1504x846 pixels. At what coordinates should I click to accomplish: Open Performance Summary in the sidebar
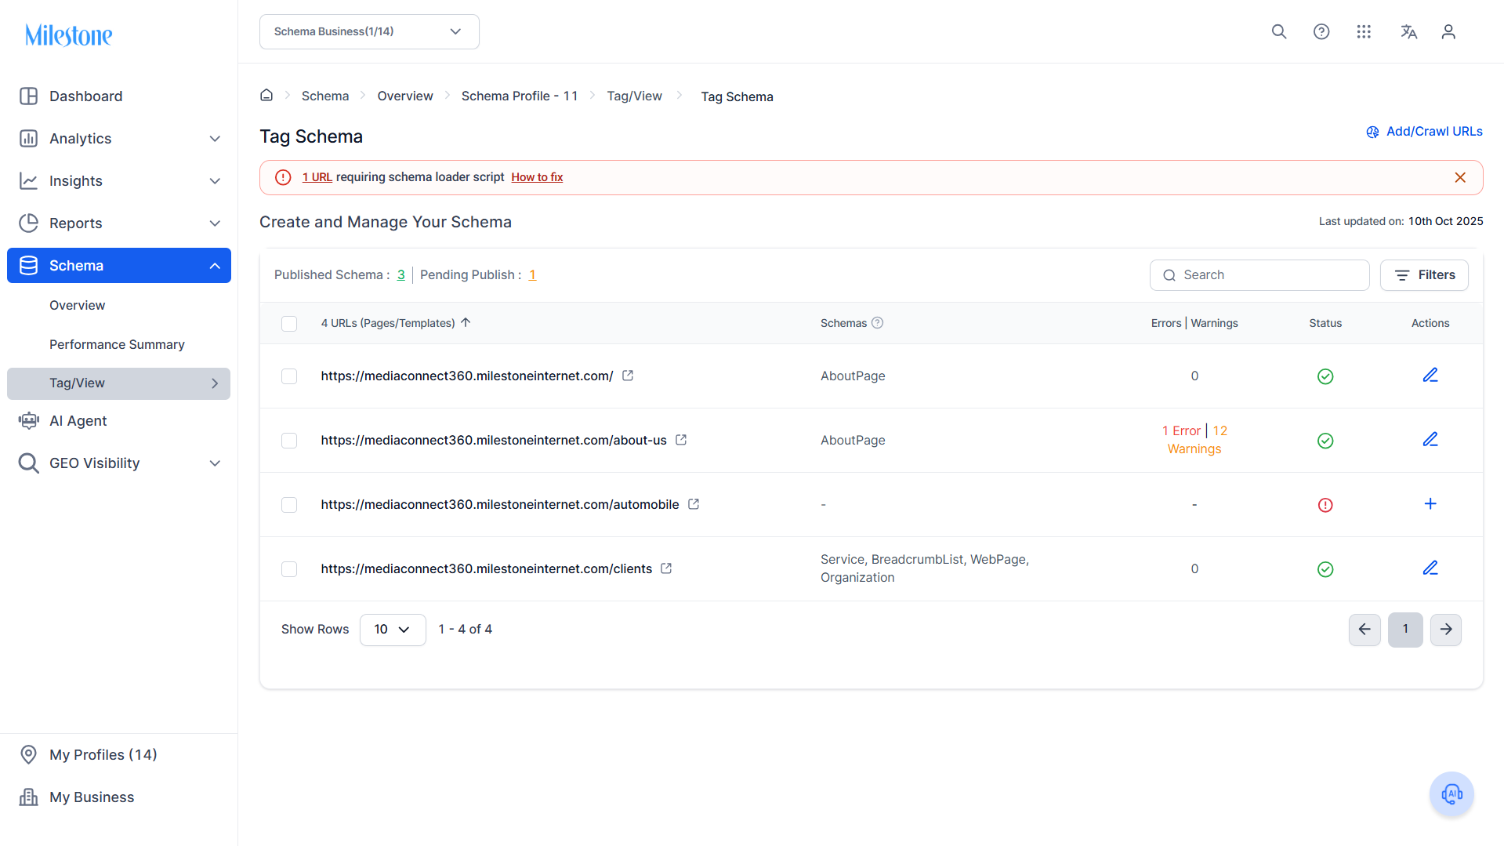[117, 344]
